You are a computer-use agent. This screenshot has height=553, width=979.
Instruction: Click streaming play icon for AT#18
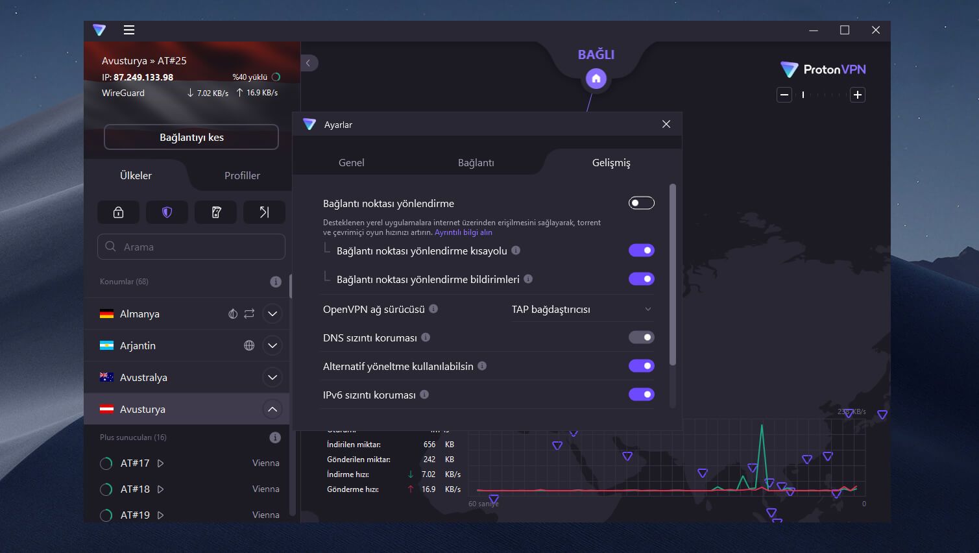pos(161,489)
